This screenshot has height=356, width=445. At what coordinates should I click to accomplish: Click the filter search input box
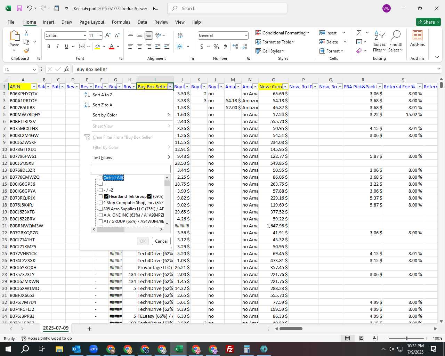[131, 169]
